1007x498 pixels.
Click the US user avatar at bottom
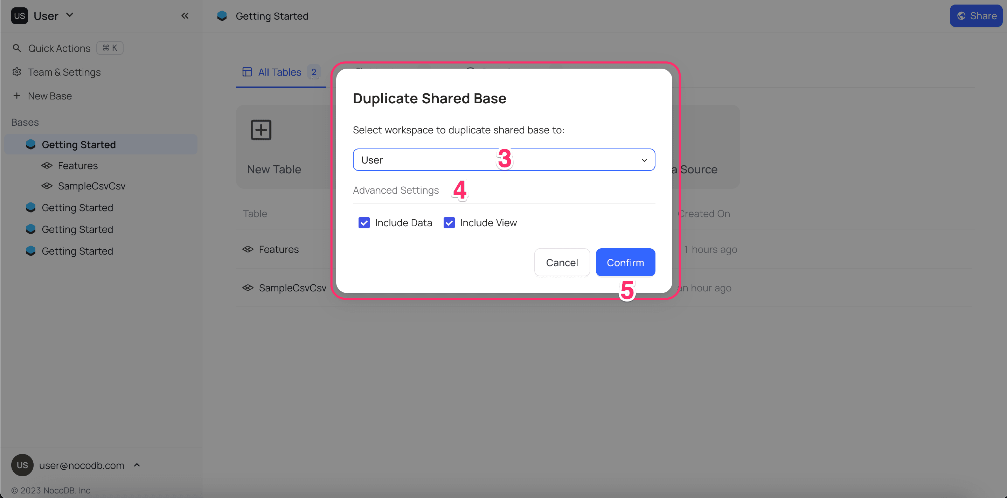[x=22, y=465]
